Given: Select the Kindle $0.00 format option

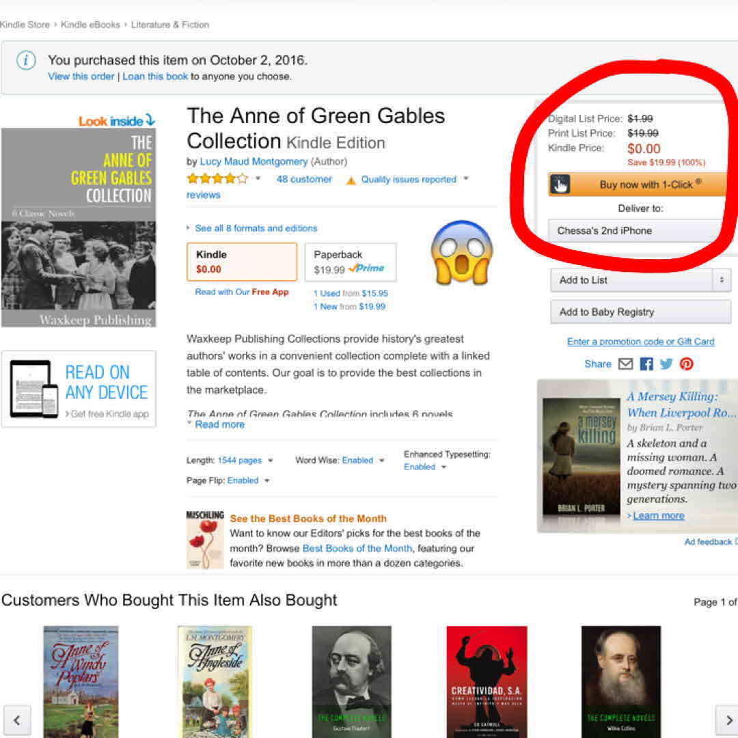Looking at the screenshot, I should coord(242,262).
